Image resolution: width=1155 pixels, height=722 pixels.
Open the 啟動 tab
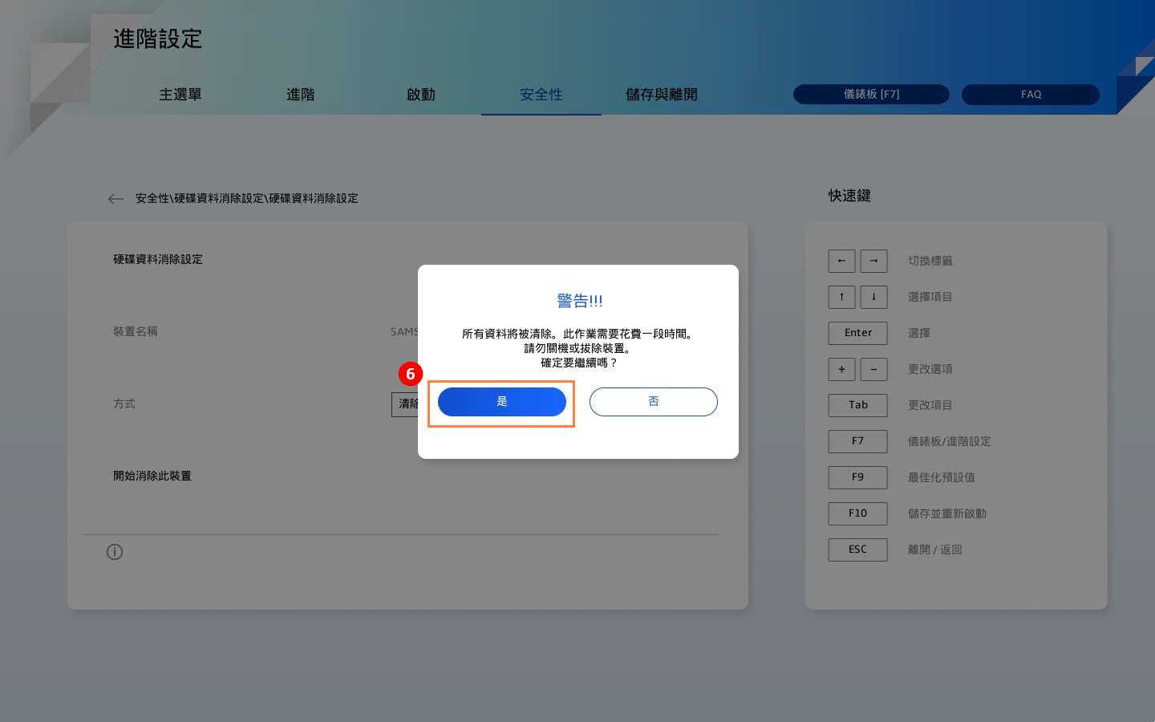point(421,95)
